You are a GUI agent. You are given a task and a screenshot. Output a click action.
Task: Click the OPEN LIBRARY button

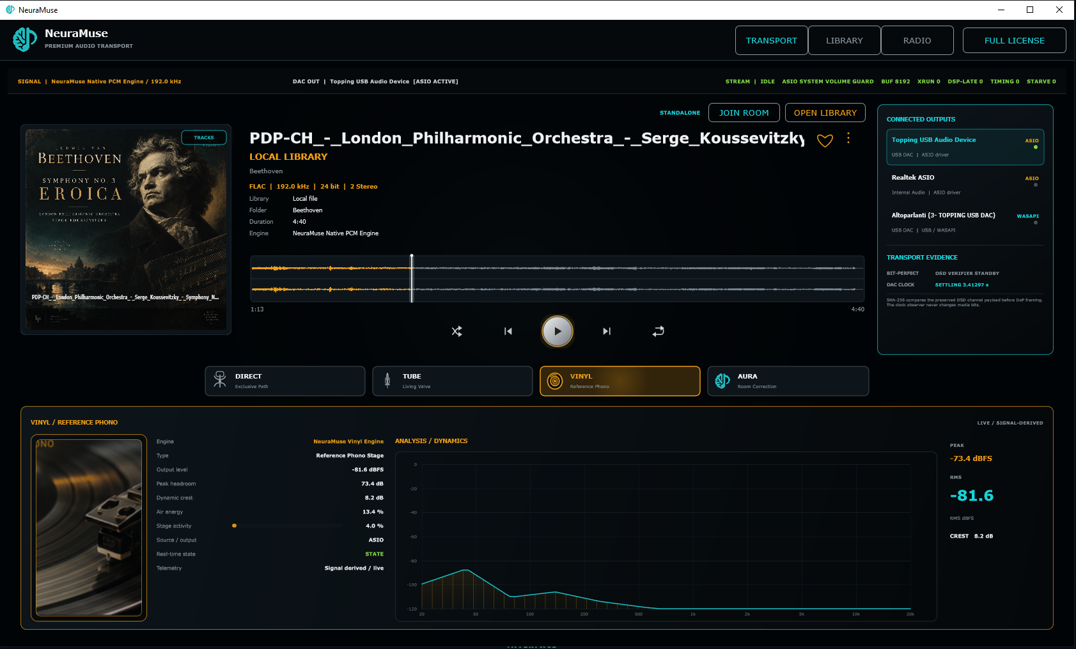click(825, 113)
